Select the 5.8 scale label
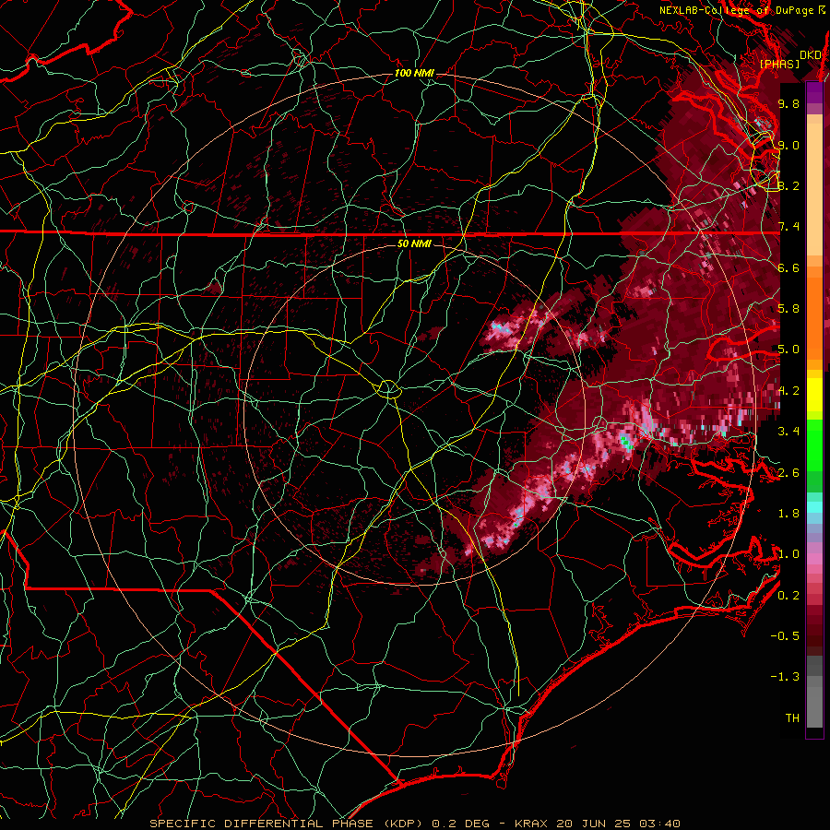 pyautogui.click(x=788, y=309)
